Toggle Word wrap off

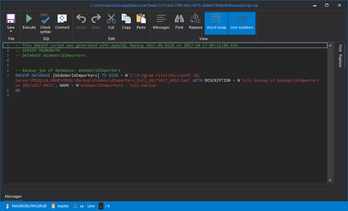pyautogui.click(x=216, y=22)
